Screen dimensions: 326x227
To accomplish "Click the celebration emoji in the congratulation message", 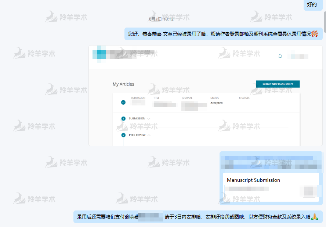I will tap(315, 34).
